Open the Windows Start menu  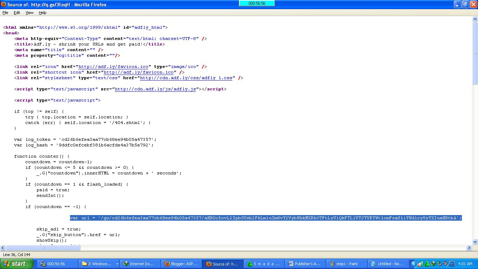[17, 264]
